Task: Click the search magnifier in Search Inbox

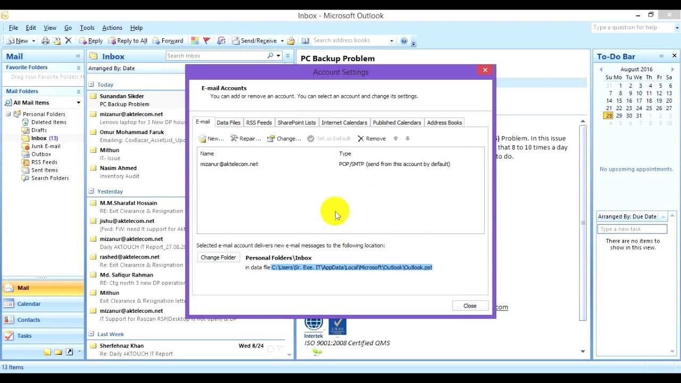Action: tap(270, 56)
